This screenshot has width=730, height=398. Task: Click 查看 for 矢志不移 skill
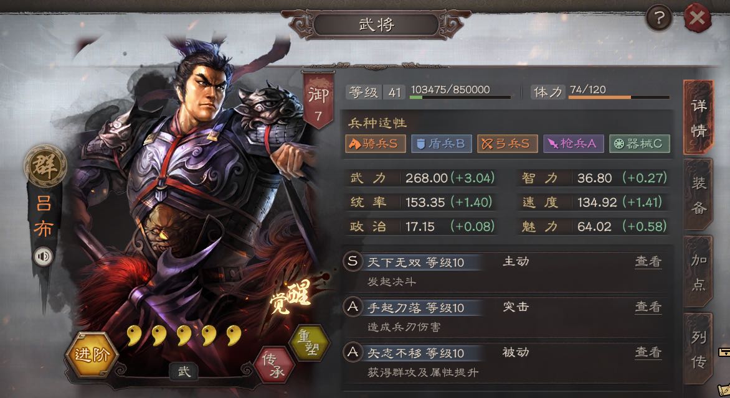click(x=648, y=353)
